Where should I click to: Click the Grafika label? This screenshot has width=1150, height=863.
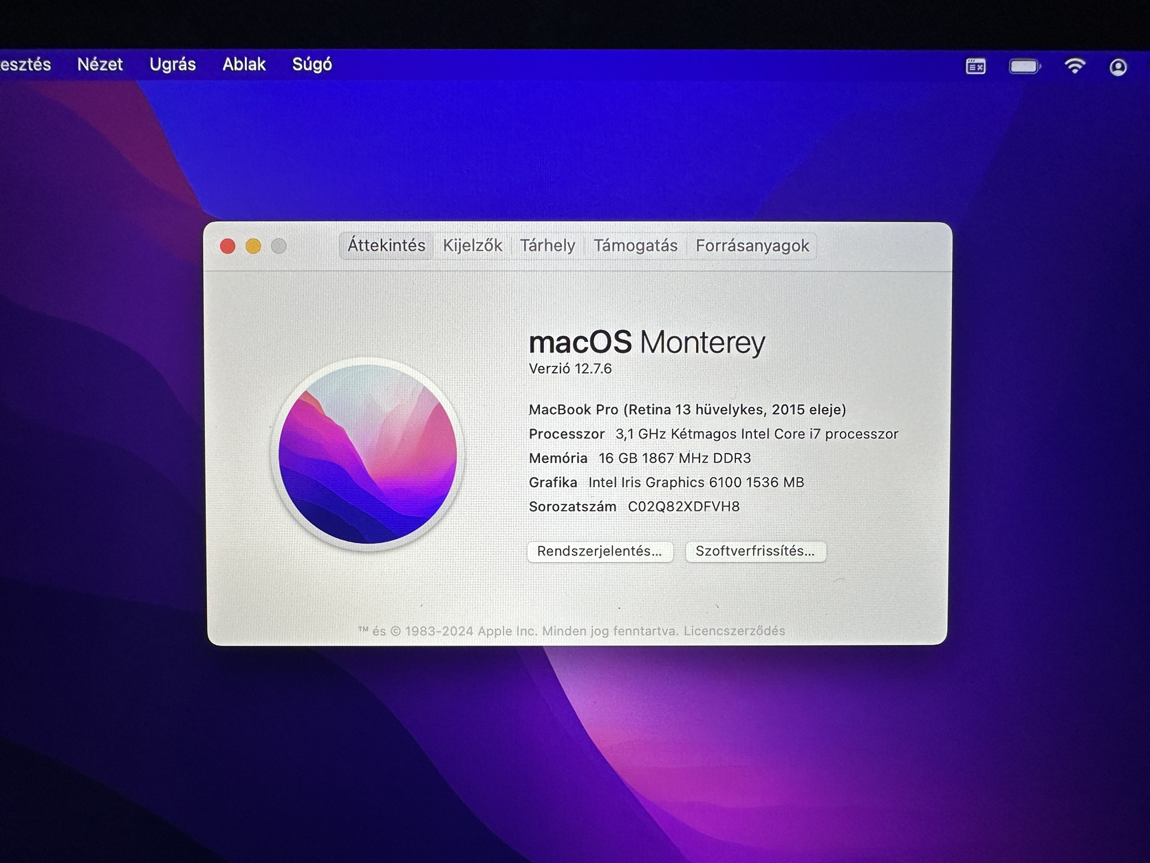[x=553, y=482]
